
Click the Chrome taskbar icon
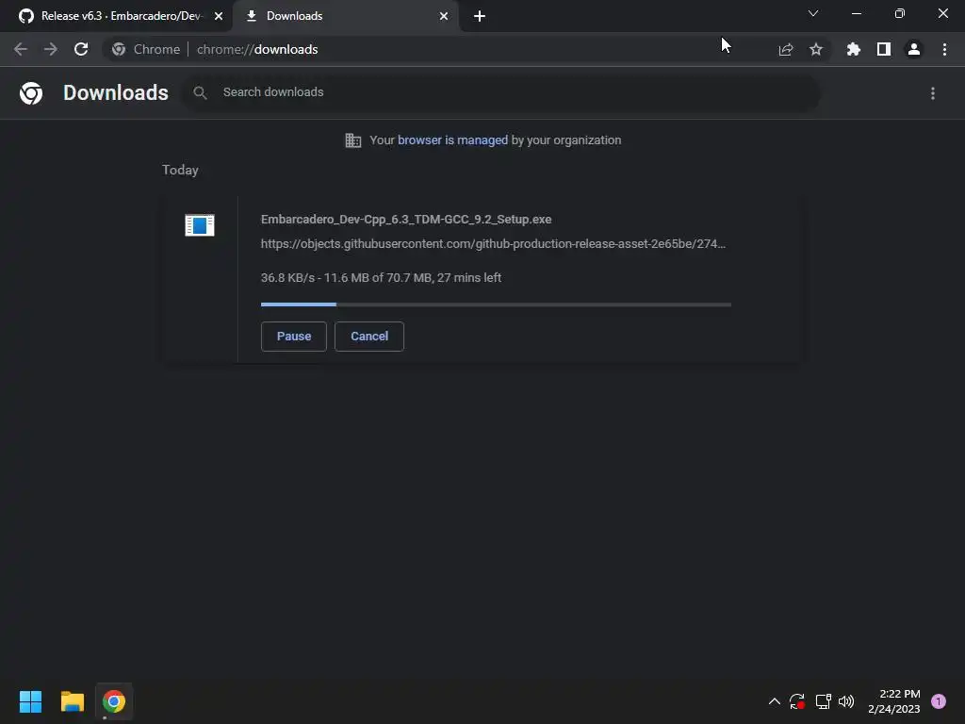(x=114, y=701)
